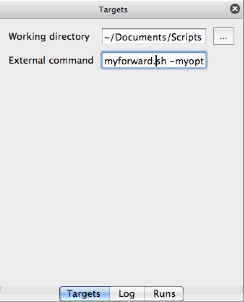The image size is (244, 302).
Task: Click the "Targets" title in header bar
Action: click(113, 10)
